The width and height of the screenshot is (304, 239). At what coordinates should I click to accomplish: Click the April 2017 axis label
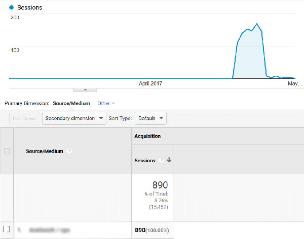click(x=150, y=83)
